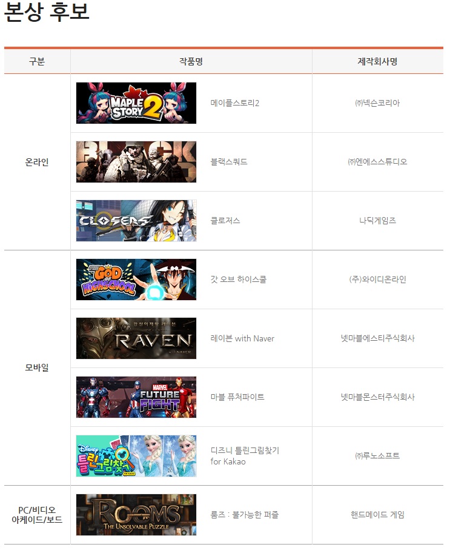Select the 마블 퓨처파이트 title text
450x553 pixels.
237,397
